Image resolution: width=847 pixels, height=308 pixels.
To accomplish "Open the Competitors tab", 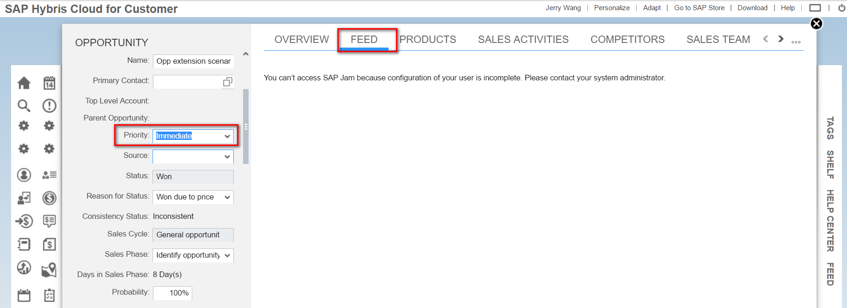I will [x=628, y=40].
